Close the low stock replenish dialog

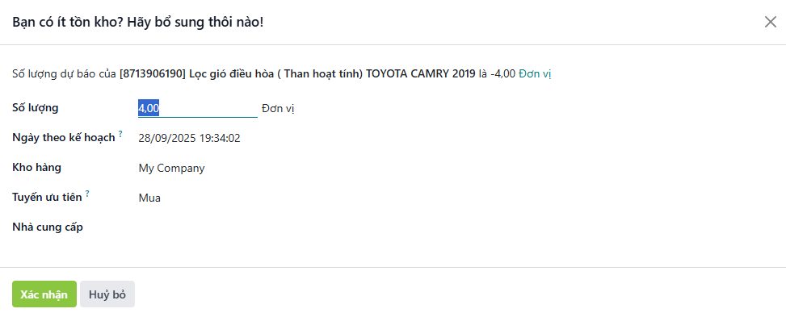770,22
